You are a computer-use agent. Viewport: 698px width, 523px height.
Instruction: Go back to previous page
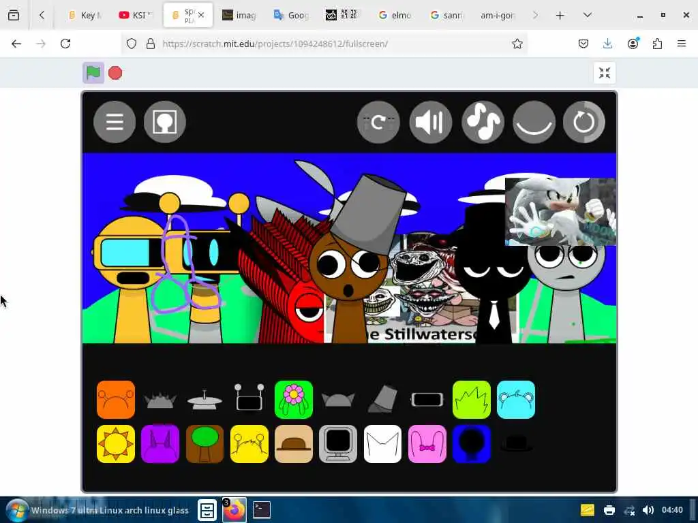click(x=16, y=44)
